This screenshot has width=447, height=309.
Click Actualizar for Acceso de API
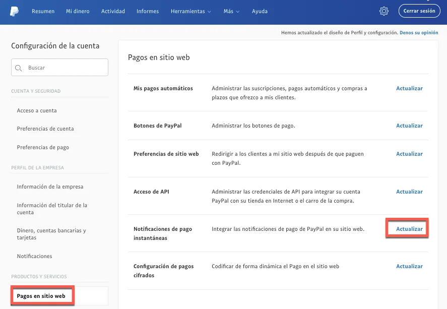tap(409, 192)
